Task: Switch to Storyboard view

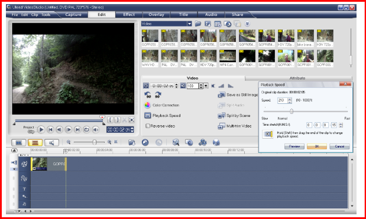Action: (x=19, y=143)
